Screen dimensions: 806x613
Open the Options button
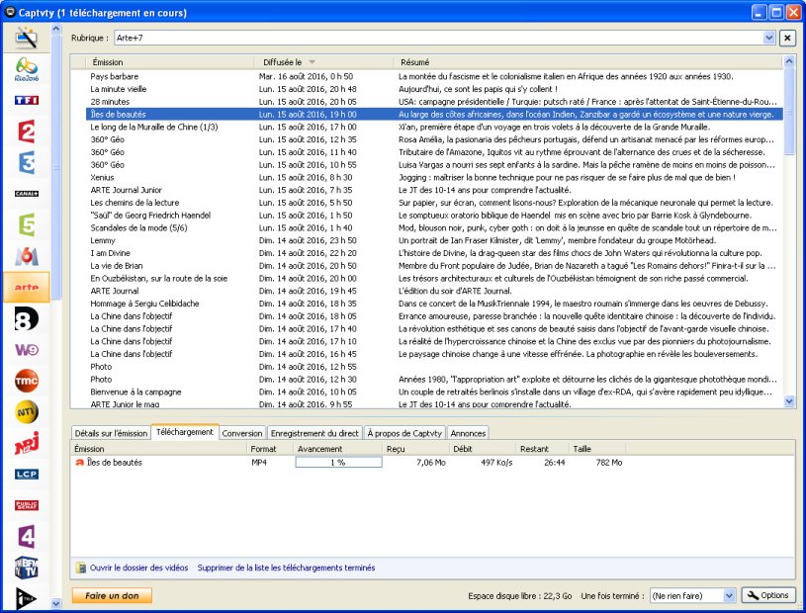pos(768,596)
